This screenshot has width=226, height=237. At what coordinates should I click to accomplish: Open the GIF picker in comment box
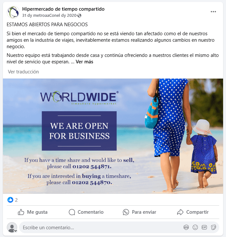(204, 227)
